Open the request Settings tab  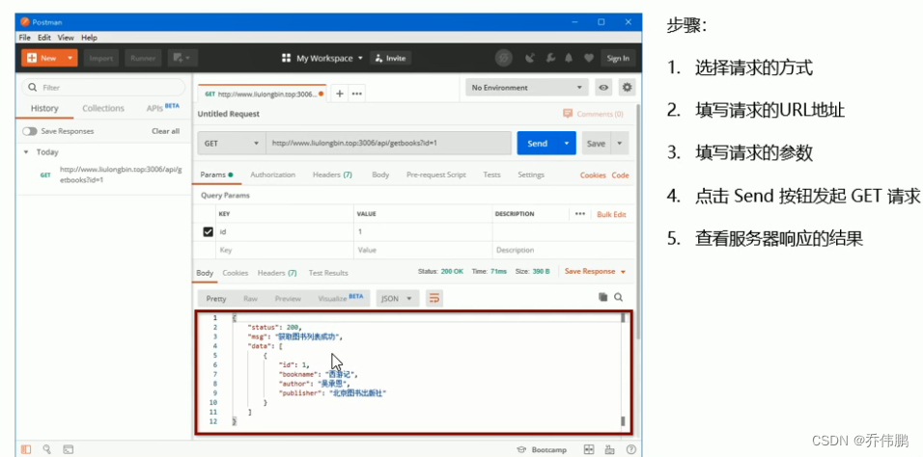(x=531, y=175)
